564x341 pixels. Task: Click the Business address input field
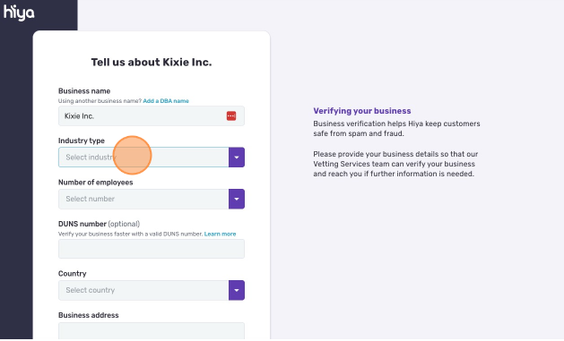click(152, 331)
